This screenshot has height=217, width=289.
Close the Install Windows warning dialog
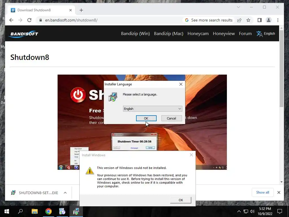tap(191, 155)
